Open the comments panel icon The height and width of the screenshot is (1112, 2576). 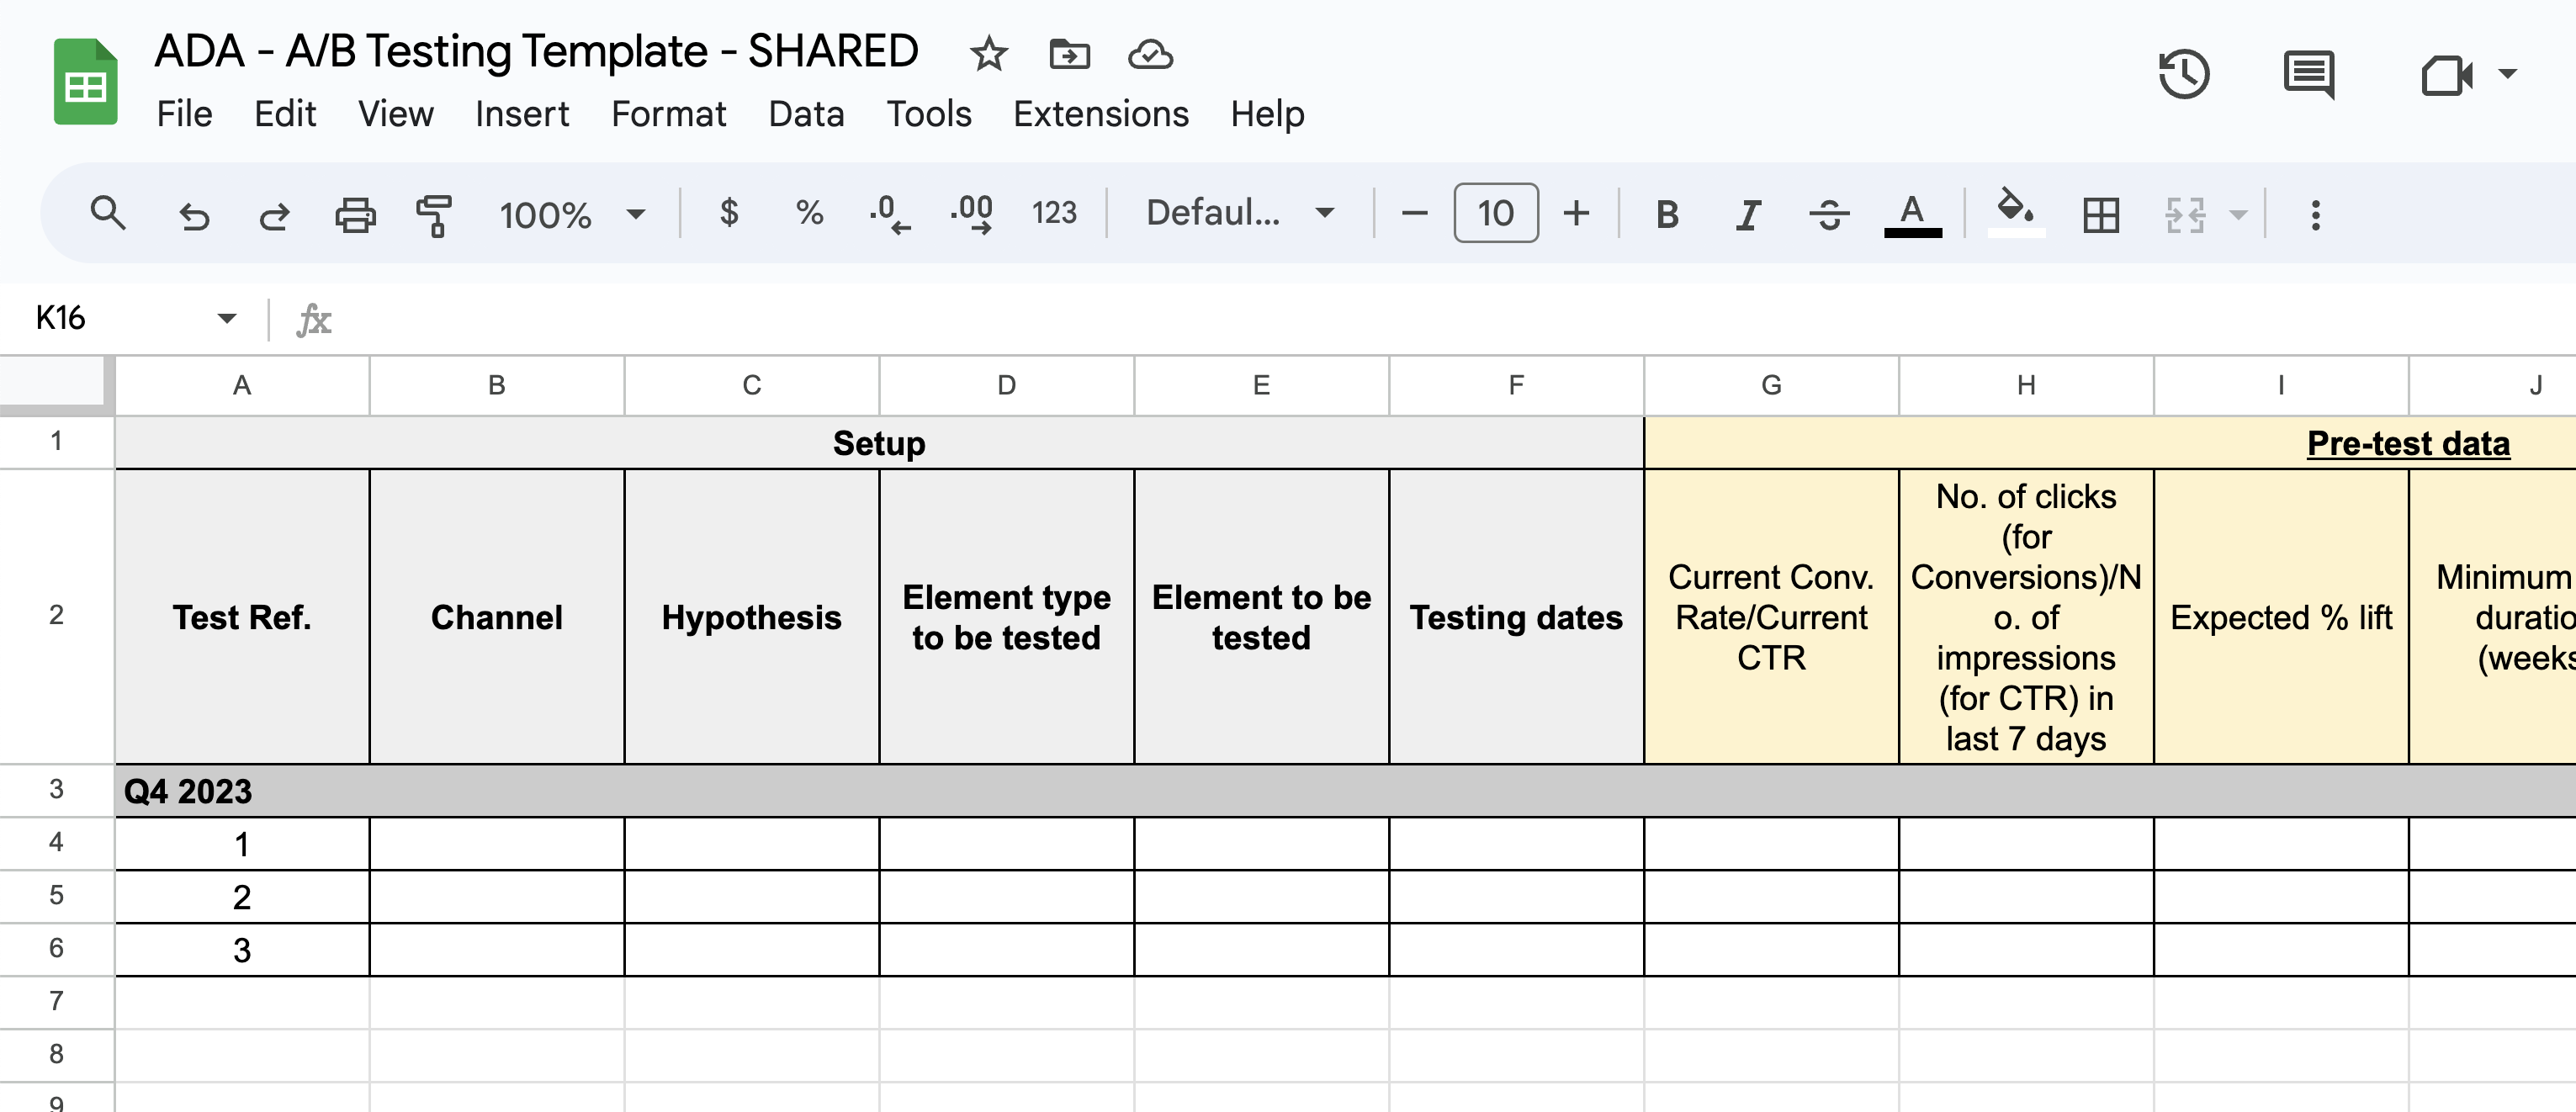(2309, 74)
